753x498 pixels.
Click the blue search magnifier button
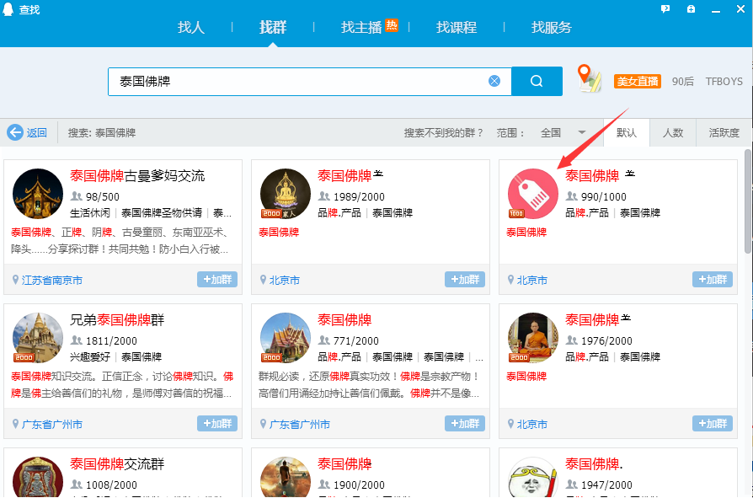click(x=537, y=81)
